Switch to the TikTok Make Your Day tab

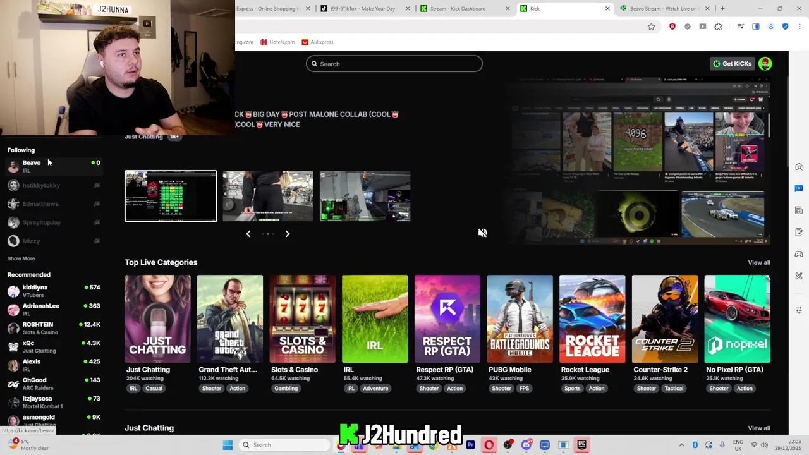coord(365,9)
